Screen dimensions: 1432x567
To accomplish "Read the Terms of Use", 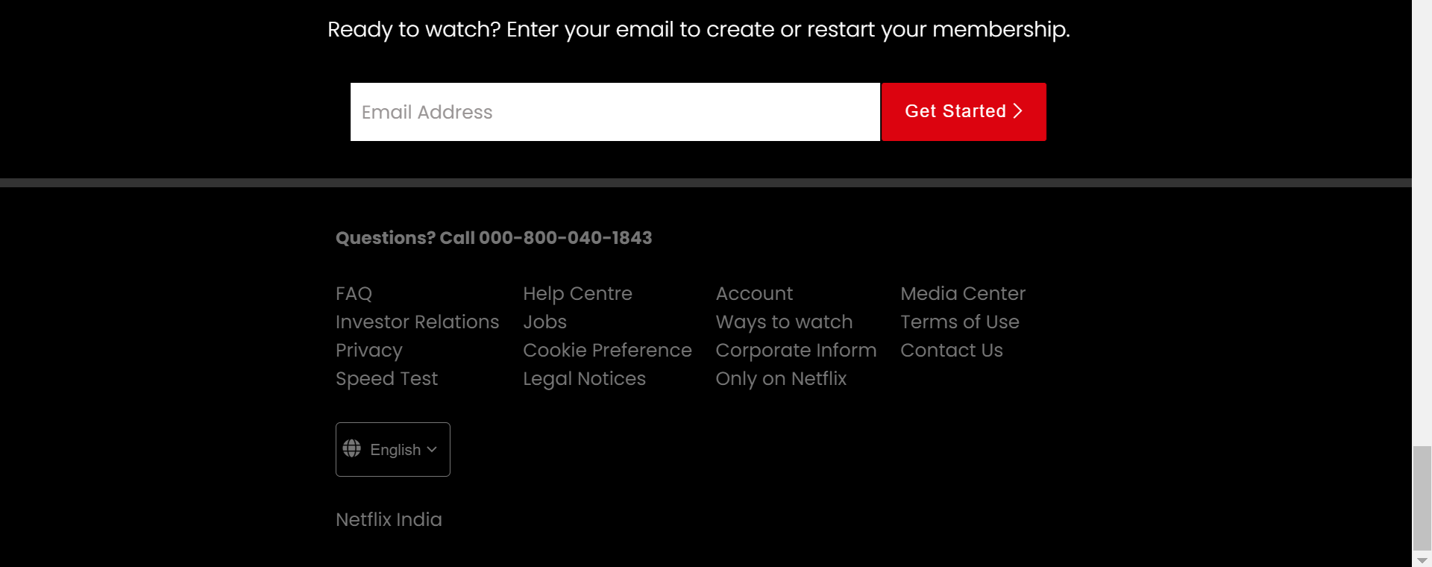I will 960,322.
